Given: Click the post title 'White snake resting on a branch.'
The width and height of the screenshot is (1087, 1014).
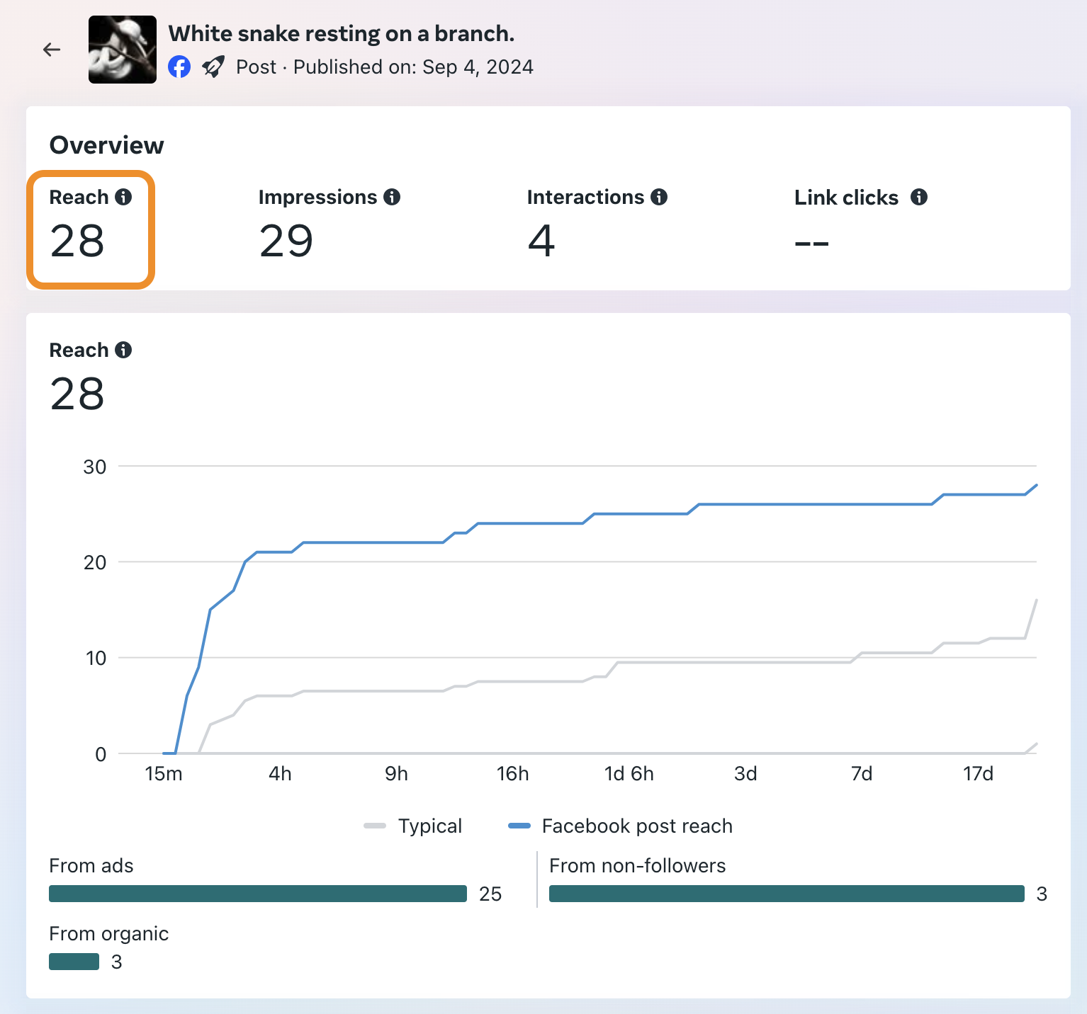Looking at the screenshot, I should pyautogui.click(x=342, y=33).
